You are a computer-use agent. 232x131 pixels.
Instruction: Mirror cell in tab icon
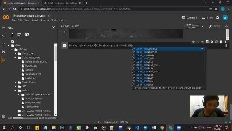pyautogui.click(x=216, y=42)
